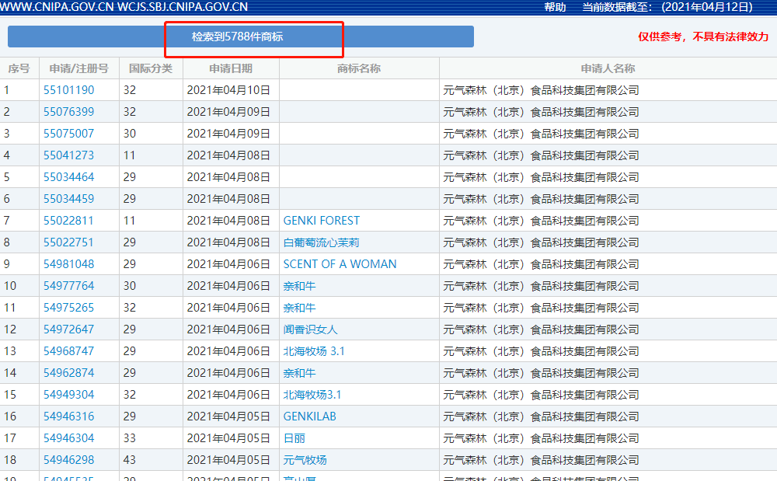Open 北海牧场 3.1 trademark in row 13

[314, 352]
